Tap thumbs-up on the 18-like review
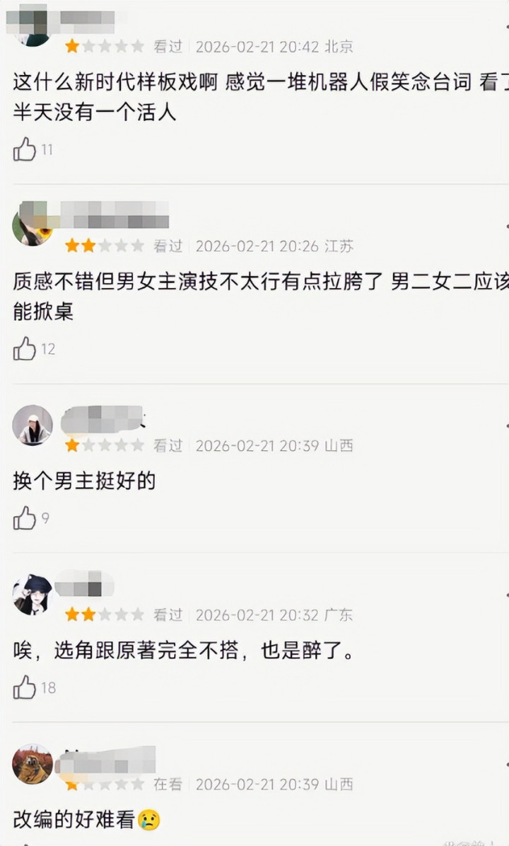509x846 pixels. pos(24,687)
